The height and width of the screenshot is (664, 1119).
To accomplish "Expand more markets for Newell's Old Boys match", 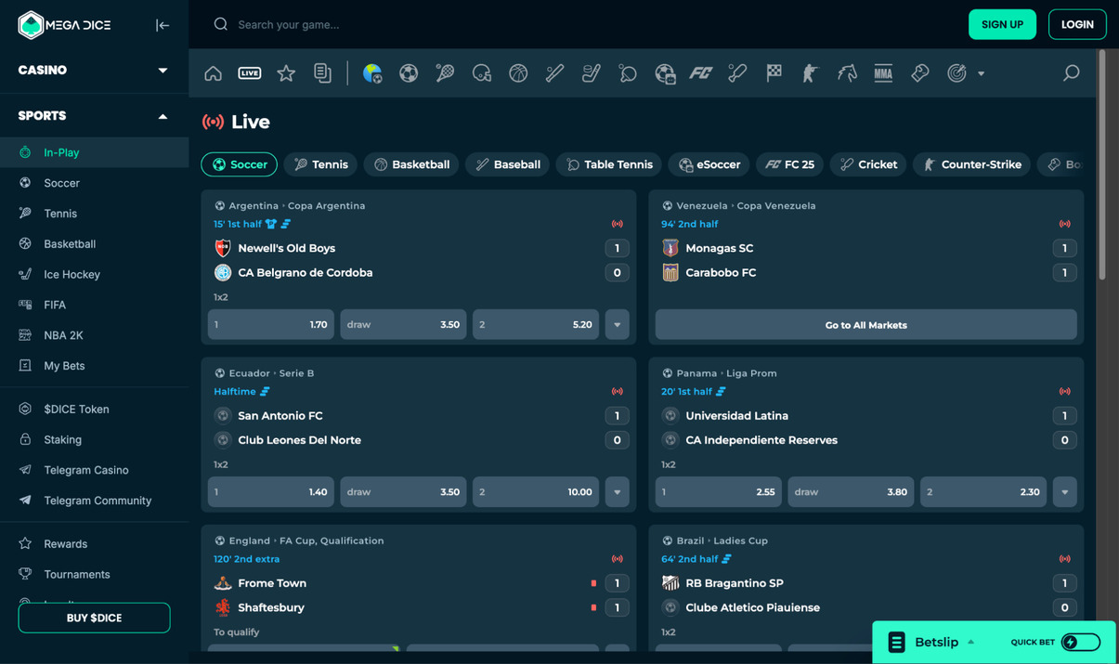I will pyautogui.click(x=617, y=325).
